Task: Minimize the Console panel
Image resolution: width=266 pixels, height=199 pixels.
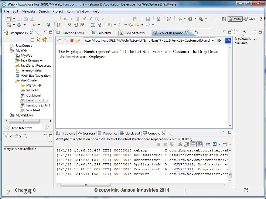Action: (x=225, y=132)
